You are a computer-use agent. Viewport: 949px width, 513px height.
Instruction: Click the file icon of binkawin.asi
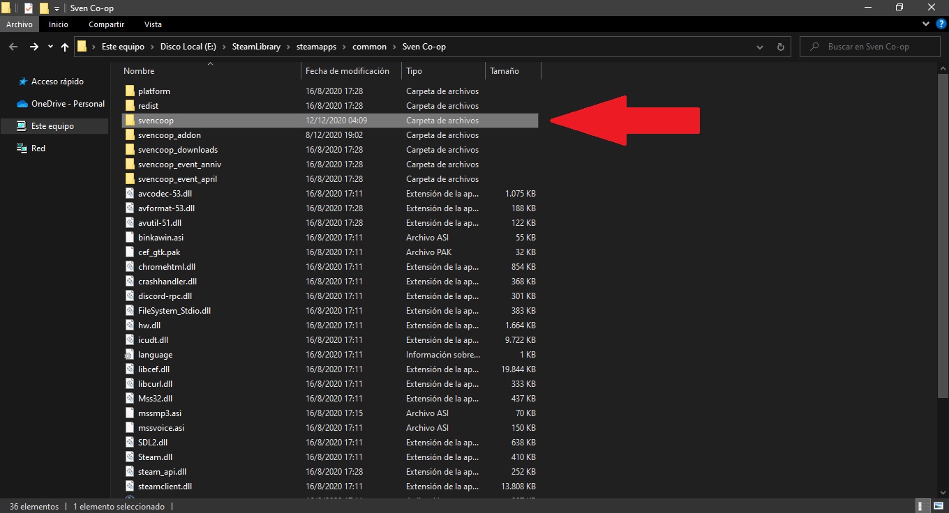(x=129, y=238)
